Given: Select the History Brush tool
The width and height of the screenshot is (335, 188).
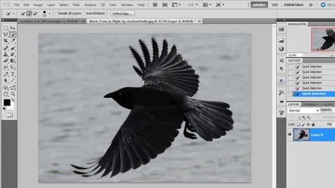Looking at the screenshot, I should coord(13,54).
